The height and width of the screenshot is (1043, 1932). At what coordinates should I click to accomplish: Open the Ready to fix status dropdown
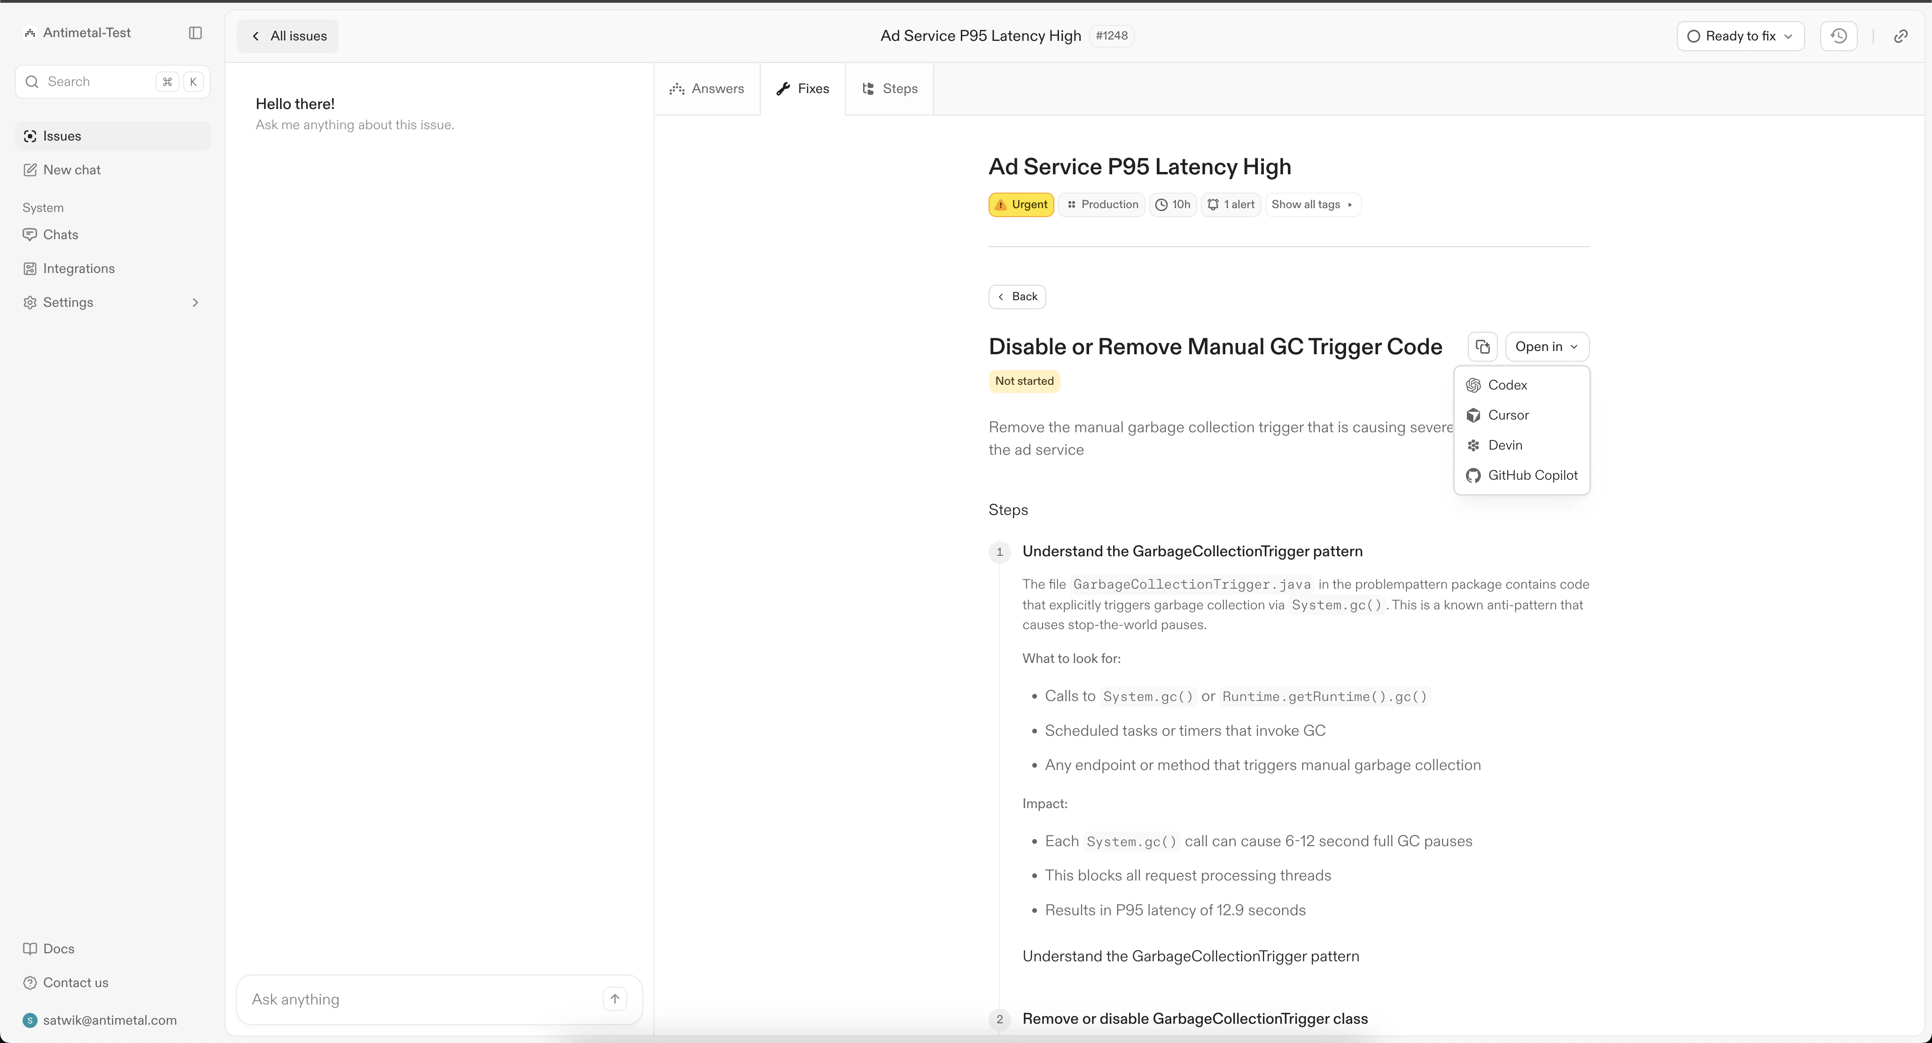[x=1740, y=36]
